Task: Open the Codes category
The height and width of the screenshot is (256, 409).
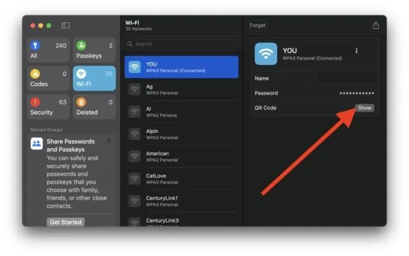Action: click(48, 78)
